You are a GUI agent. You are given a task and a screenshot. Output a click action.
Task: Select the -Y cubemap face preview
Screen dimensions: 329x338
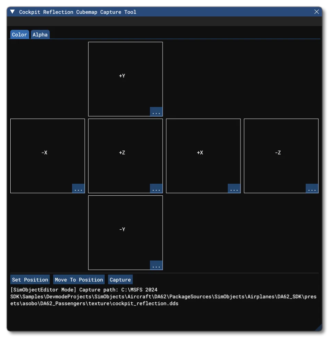pyautogui.click(x=125, y=232)
